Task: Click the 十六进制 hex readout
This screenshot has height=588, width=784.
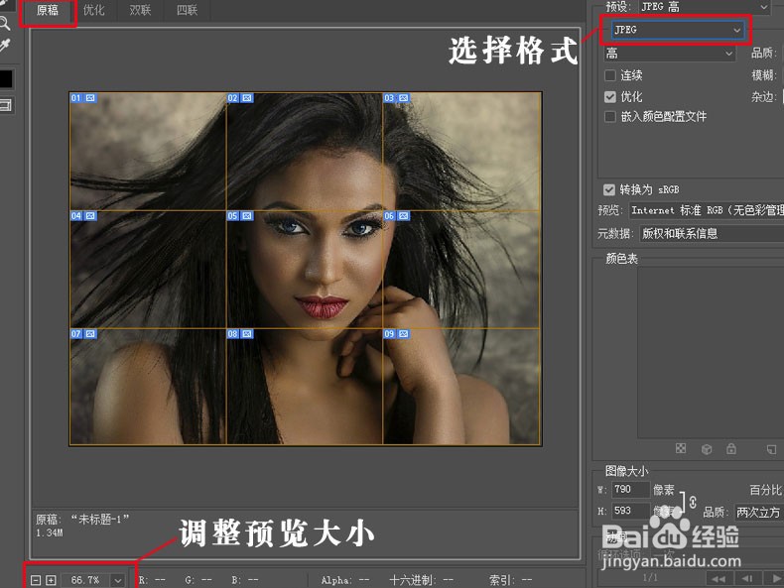Action: [x=421, y=580]
